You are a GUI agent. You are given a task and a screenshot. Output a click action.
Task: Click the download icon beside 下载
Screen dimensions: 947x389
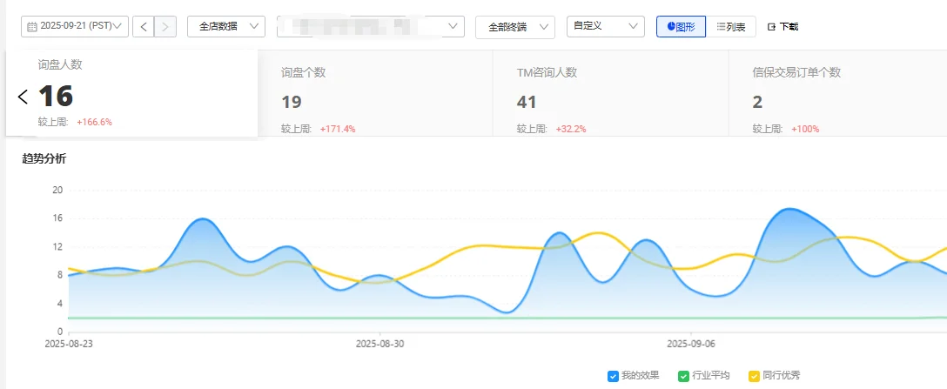(771, 27)
